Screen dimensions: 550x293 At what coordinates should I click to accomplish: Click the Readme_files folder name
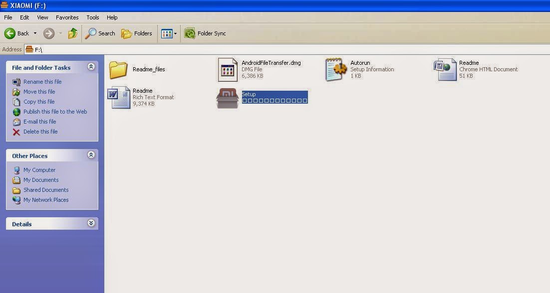[149, 69]
